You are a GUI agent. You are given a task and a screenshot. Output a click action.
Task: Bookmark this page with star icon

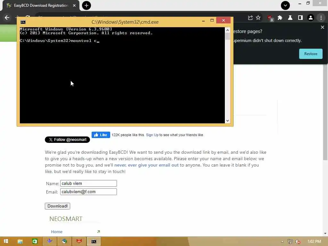click(258, 18)
